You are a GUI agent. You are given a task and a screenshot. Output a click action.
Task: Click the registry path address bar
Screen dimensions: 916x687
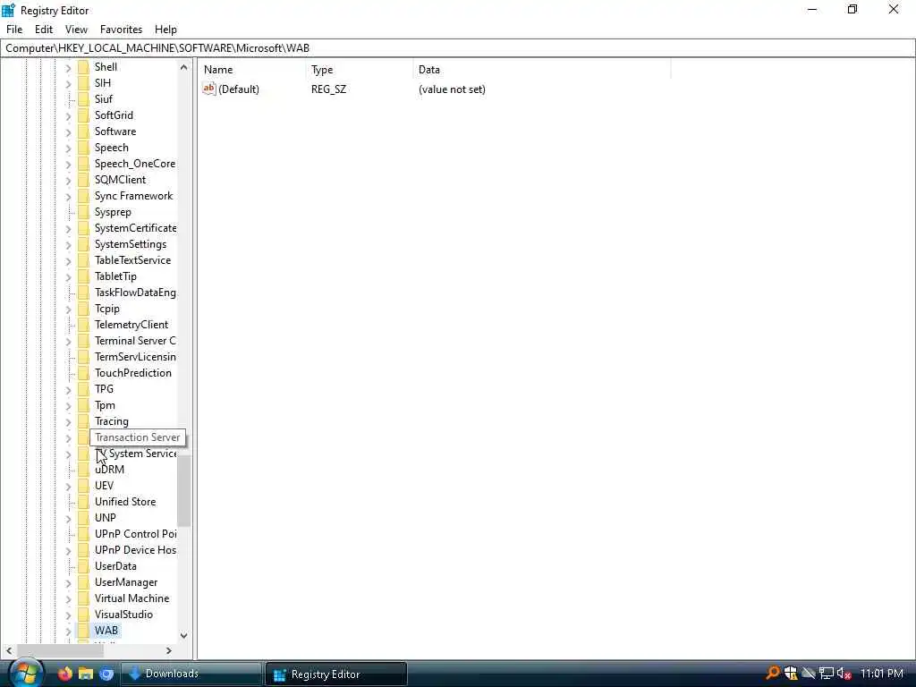457,48
